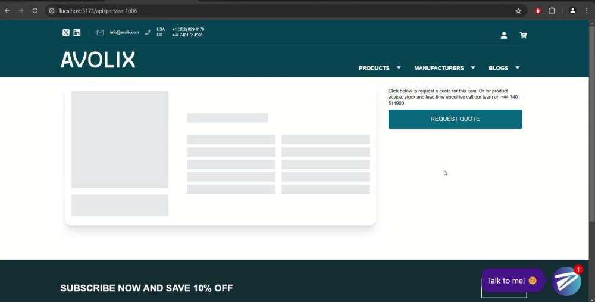Image resolution: width=595 pixels, height=302 pixels.
Task: Click the quote request instruction text
Action: pyautogui.click(x=454, y=97)
